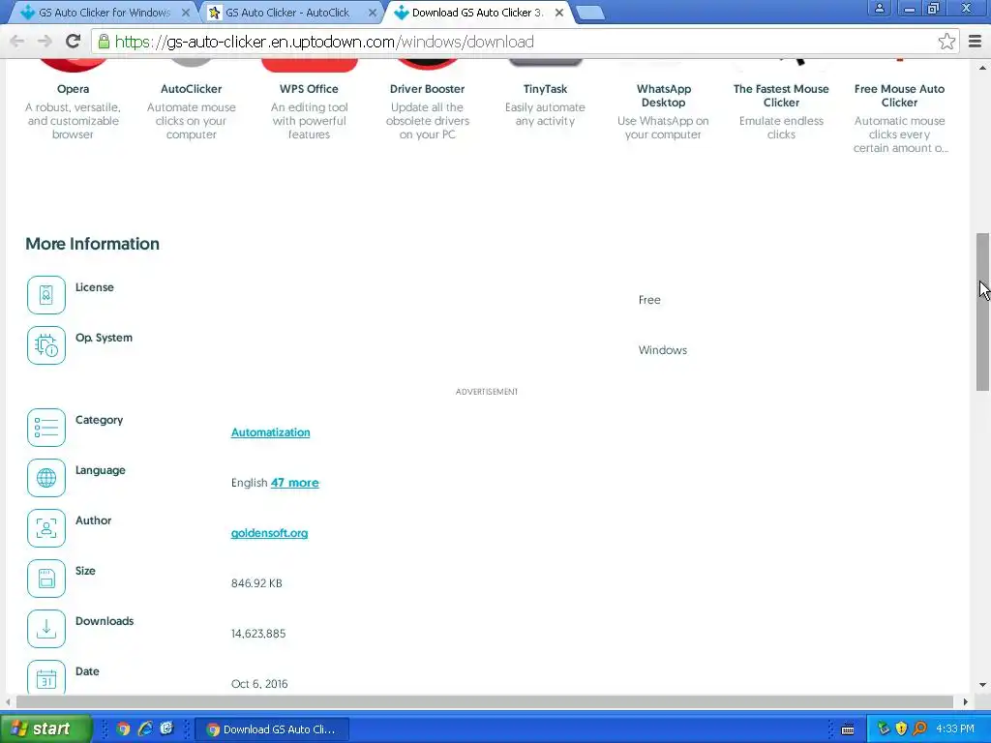This screenshot has width=991, height=743.
Task: Open the Chrome user profile icon
Action: 879,9
